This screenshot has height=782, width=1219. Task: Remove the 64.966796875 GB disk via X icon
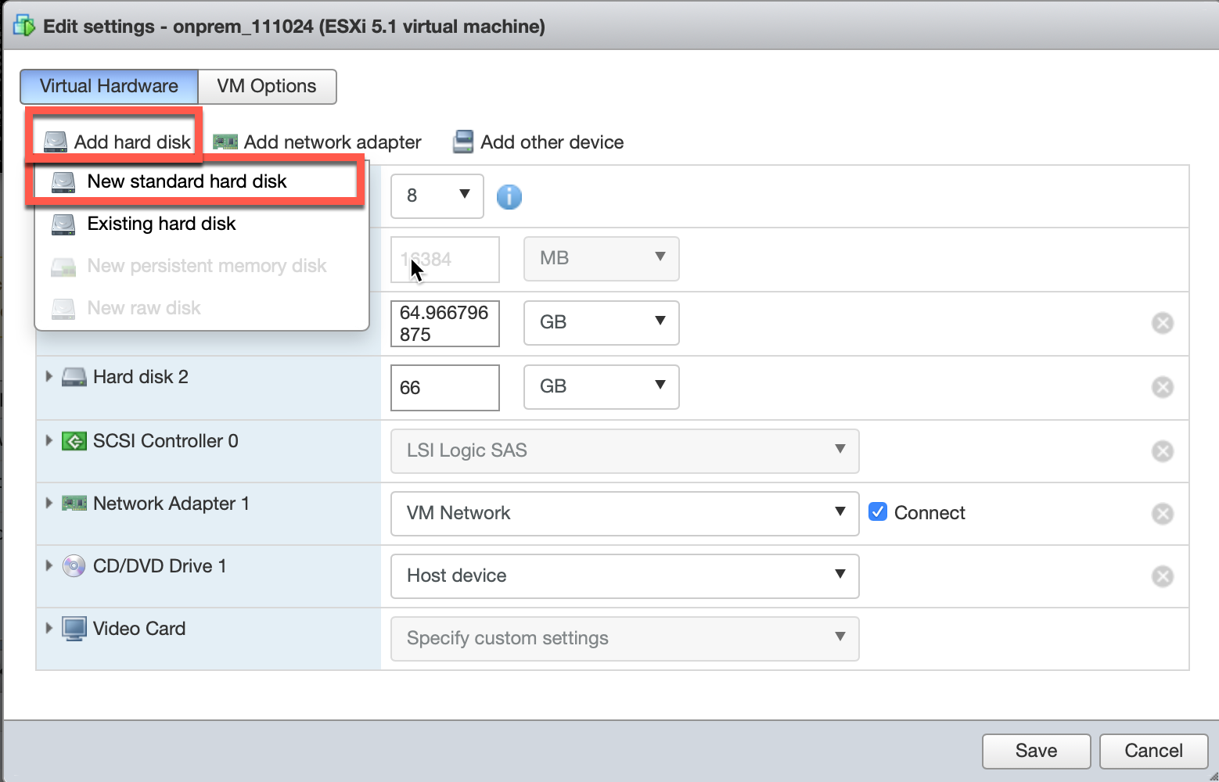tap(1163, 323)
